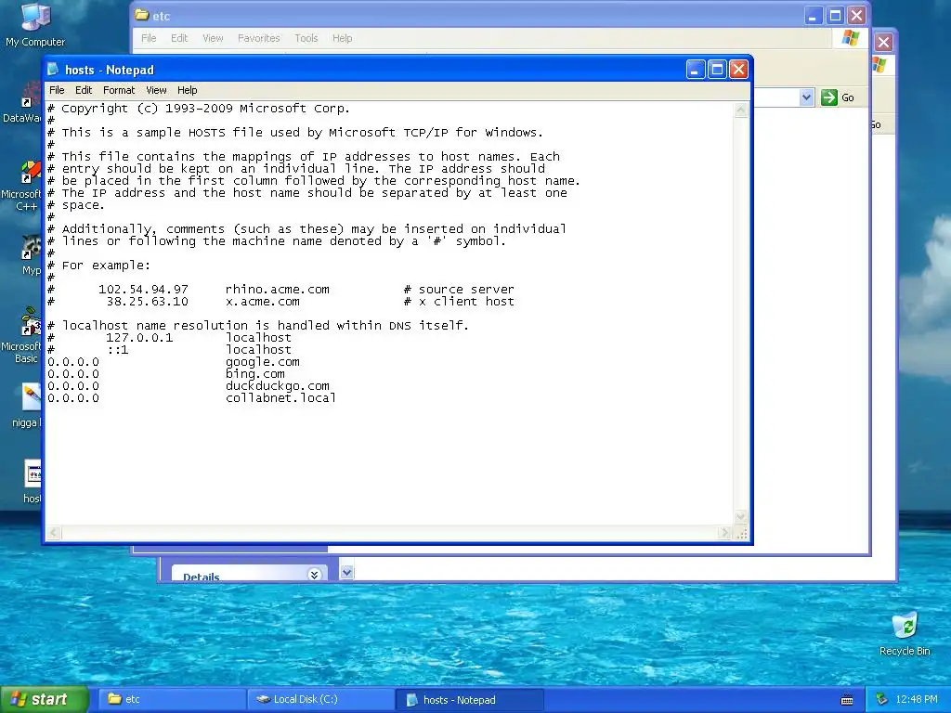Viewport: 951px width, 713px height.
Task: Open the Recycle Bin icon
Action: tap(905, 627)
